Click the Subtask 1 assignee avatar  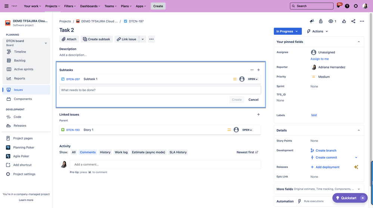click(x=242, y=79)
